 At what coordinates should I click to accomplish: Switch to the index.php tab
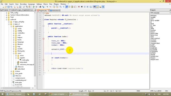click(55, 11)
